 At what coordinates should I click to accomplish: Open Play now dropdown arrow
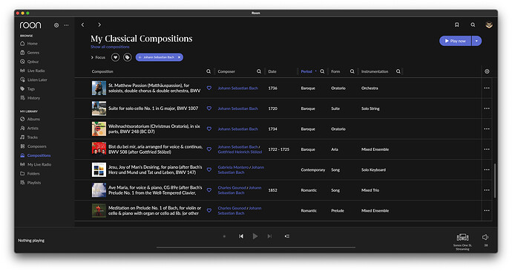[x=476, y=41]
